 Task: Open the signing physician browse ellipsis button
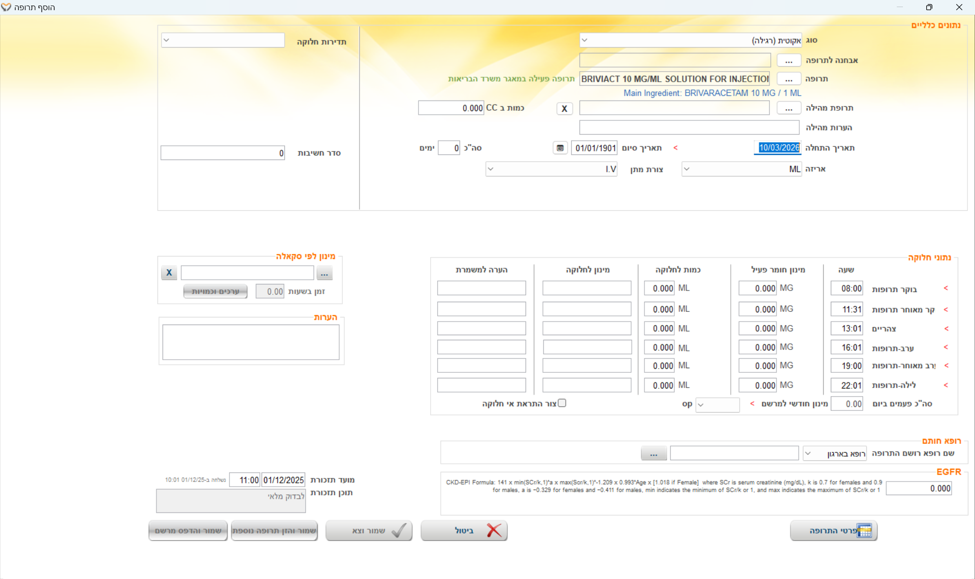tap(654, 454)
